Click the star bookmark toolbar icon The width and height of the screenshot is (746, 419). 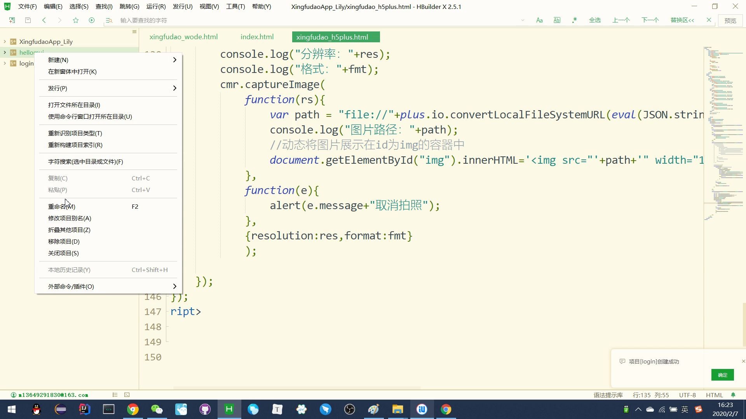[76, 20]
